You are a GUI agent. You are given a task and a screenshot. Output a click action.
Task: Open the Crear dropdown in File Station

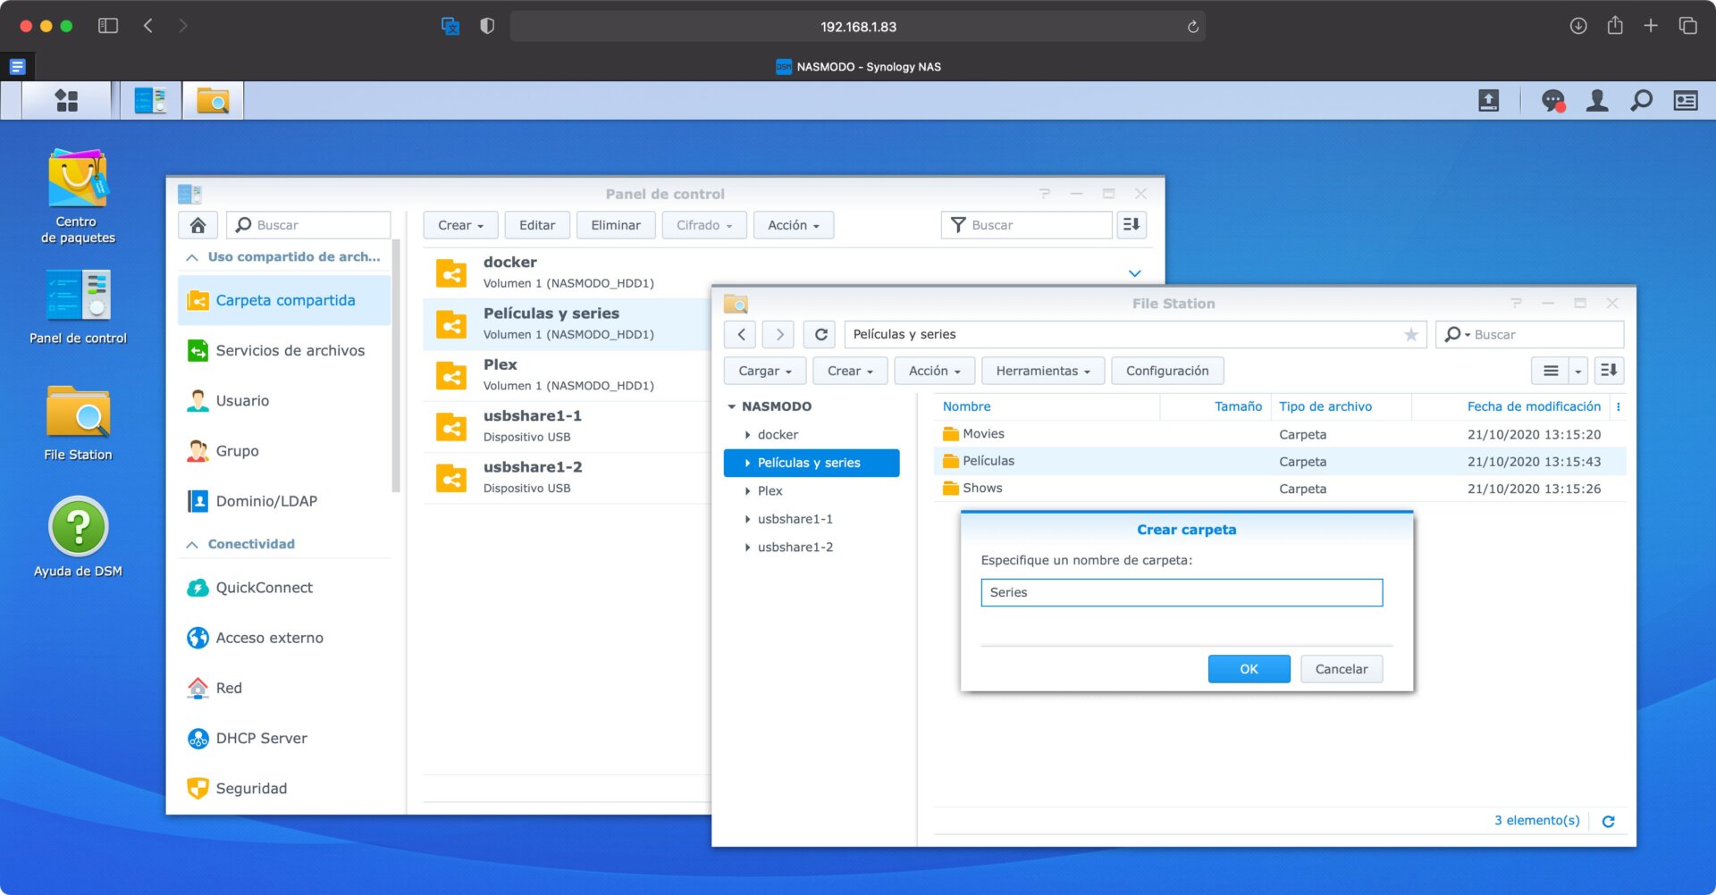(849, 371)
